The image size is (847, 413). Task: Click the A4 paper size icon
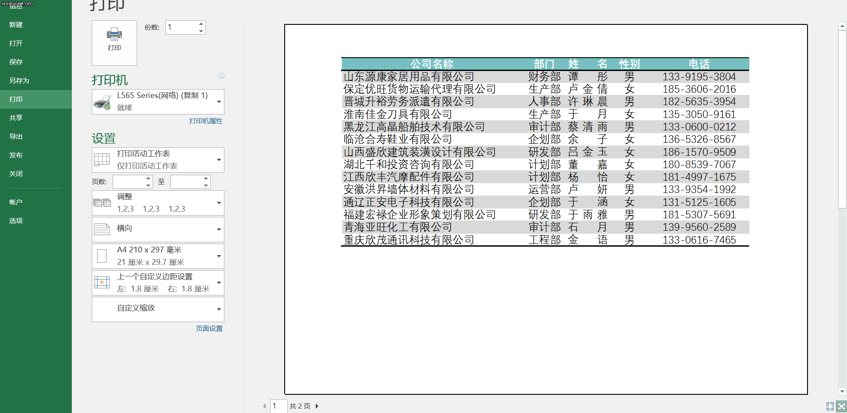point(102,256)
